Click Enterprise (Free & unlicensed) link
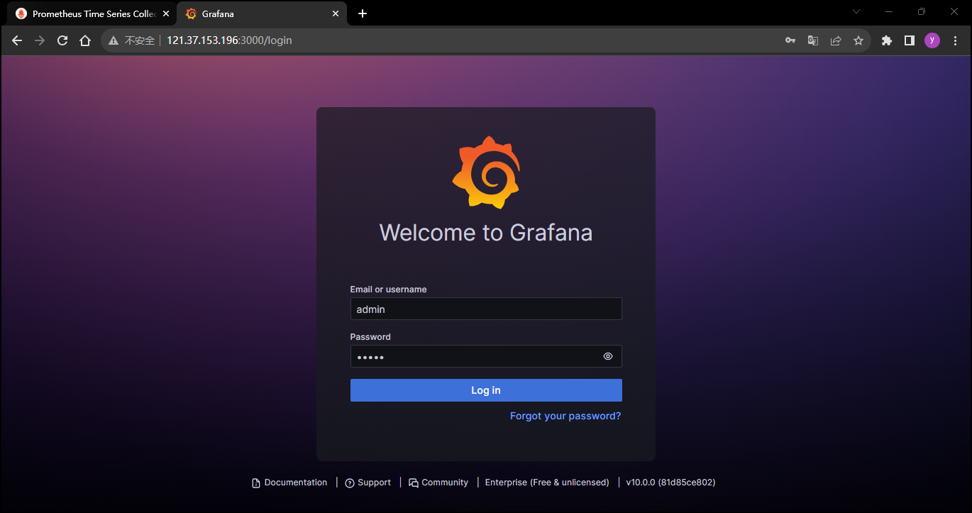The height and width of the screenshot is (513, 972). click(547, 482)
